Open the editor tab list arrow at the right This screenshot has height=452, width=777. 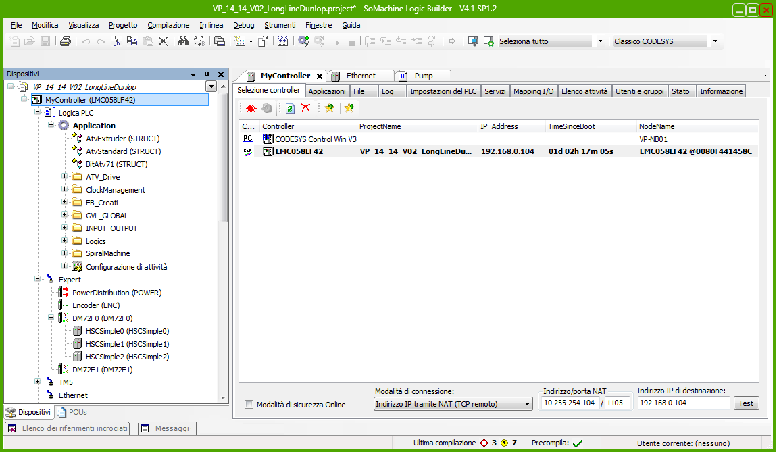click(x=765, y=76)
